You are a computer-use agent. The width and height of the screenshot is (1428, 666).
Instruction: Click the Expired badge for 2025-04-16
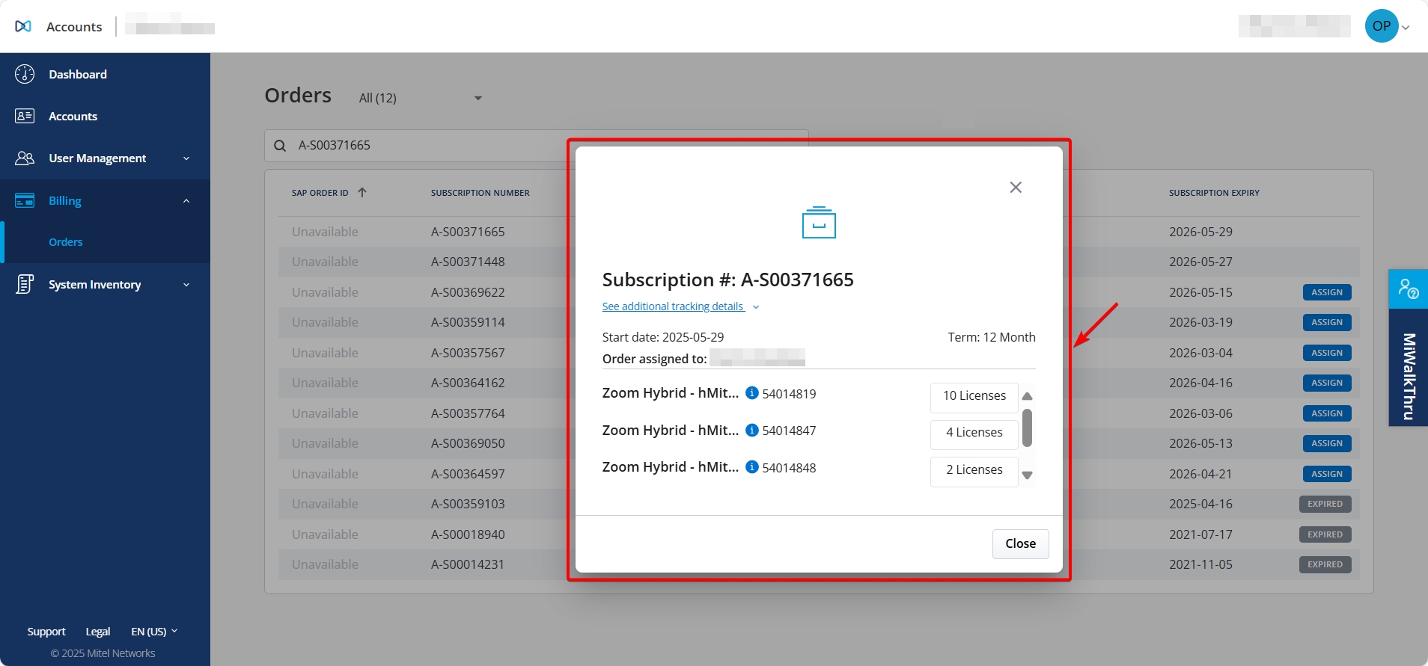(x=1325, y=504)
